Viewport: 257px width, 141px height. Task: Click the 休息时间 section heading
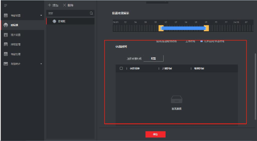click(x=121, y=47)
